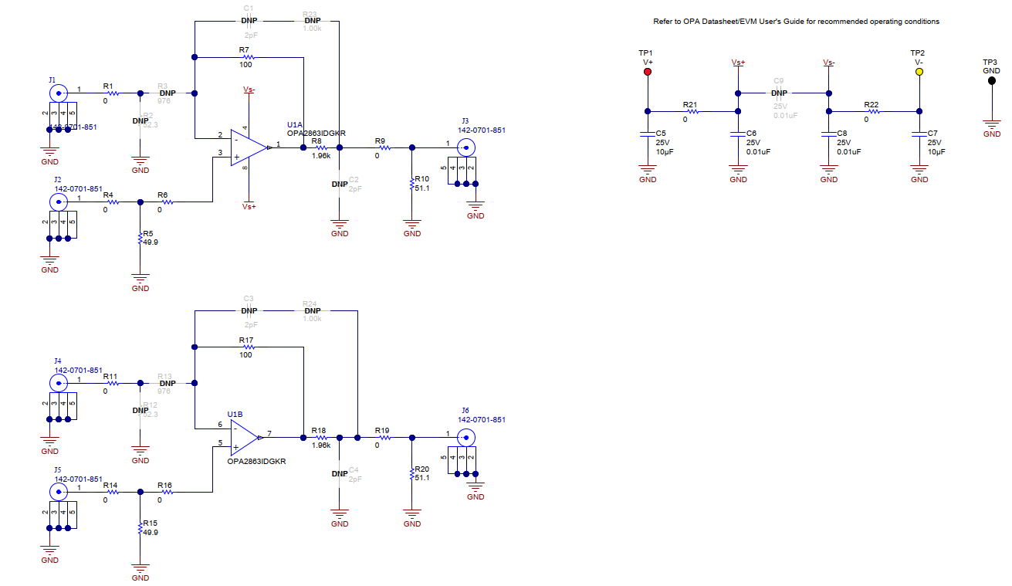Image resolution: width=1012 pixels, height=586 pixels.
Task: Select the R18 1.96k resistor
Action: coord(321,438)
